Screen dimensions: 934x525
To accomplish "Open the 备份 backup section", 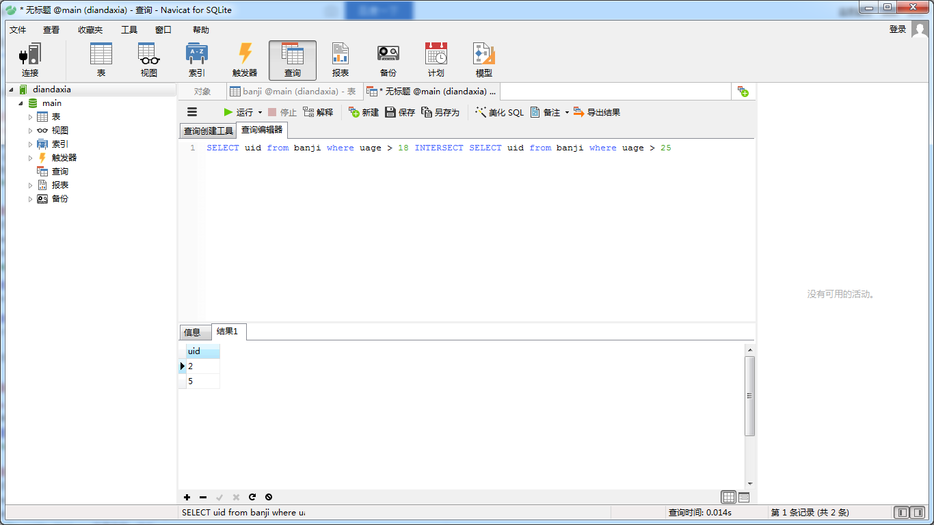I will pos(388,60).
